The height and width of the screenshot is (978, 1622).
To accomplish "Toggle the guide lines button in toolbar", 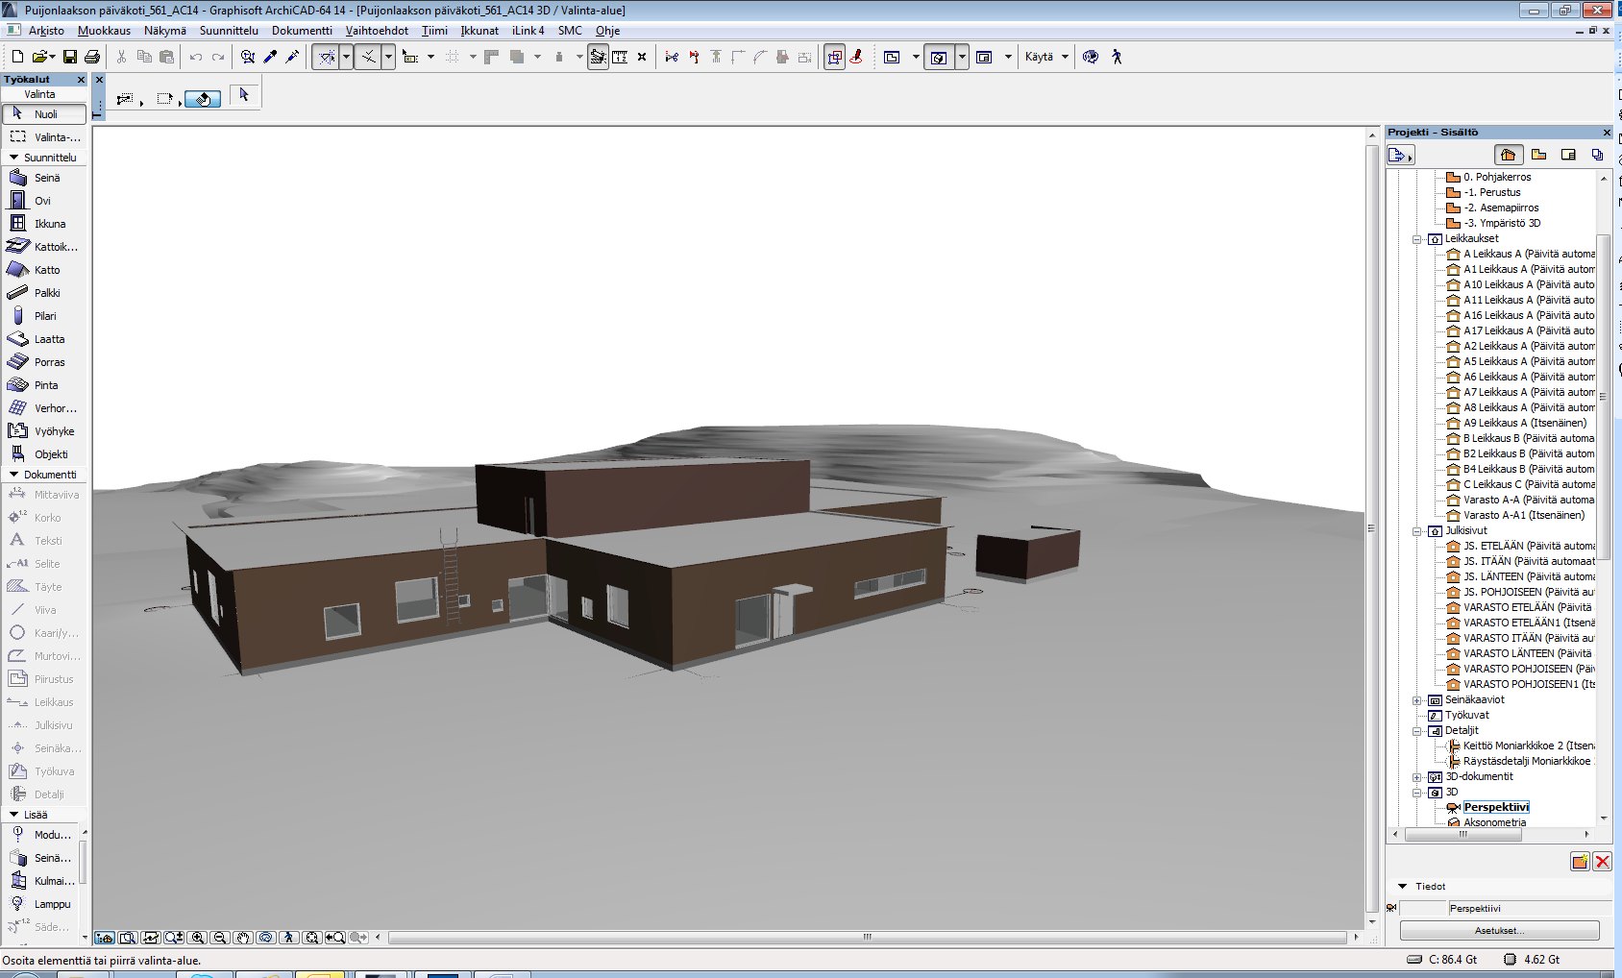I will point(327,57).
